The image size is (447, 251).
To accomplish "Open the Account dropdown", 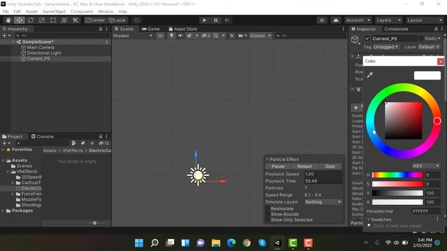I will pyautogui.click(x=358, y=20).
